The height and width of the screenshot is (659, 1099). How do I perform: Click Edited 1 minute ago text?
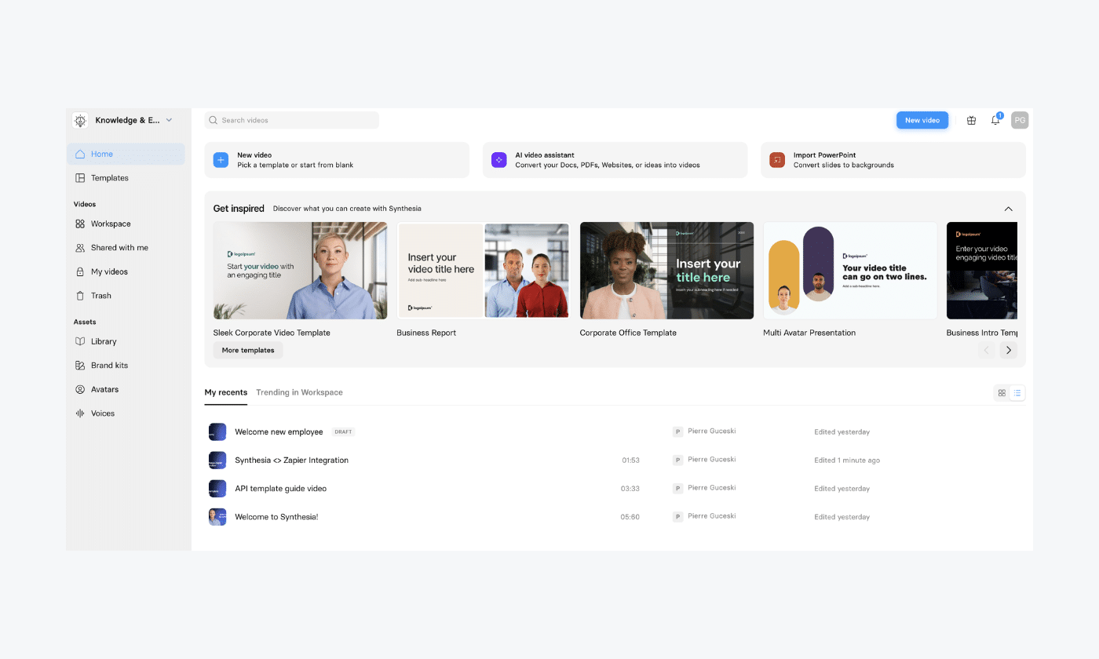point(847,461)
